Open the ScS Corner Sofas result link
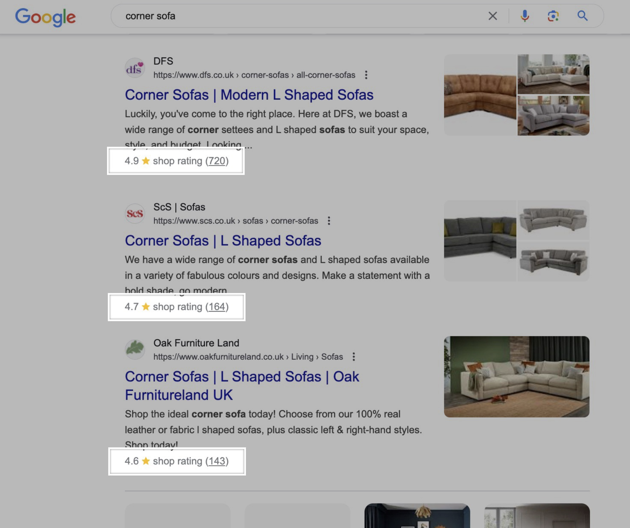Image resolution: width=630 pixels, height=528 pixels. (223, 240)
